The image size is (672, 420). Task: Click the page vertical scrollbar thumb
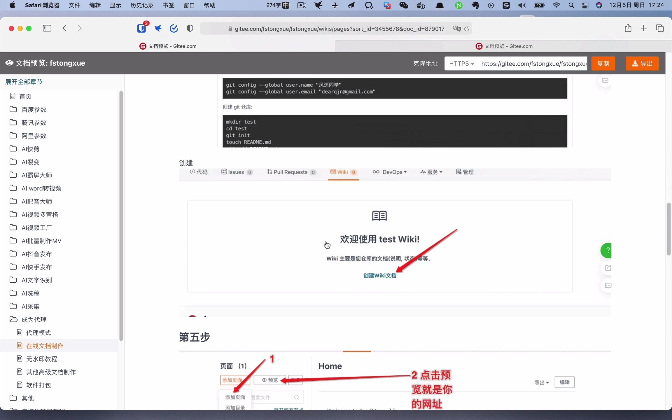point(669,229)
